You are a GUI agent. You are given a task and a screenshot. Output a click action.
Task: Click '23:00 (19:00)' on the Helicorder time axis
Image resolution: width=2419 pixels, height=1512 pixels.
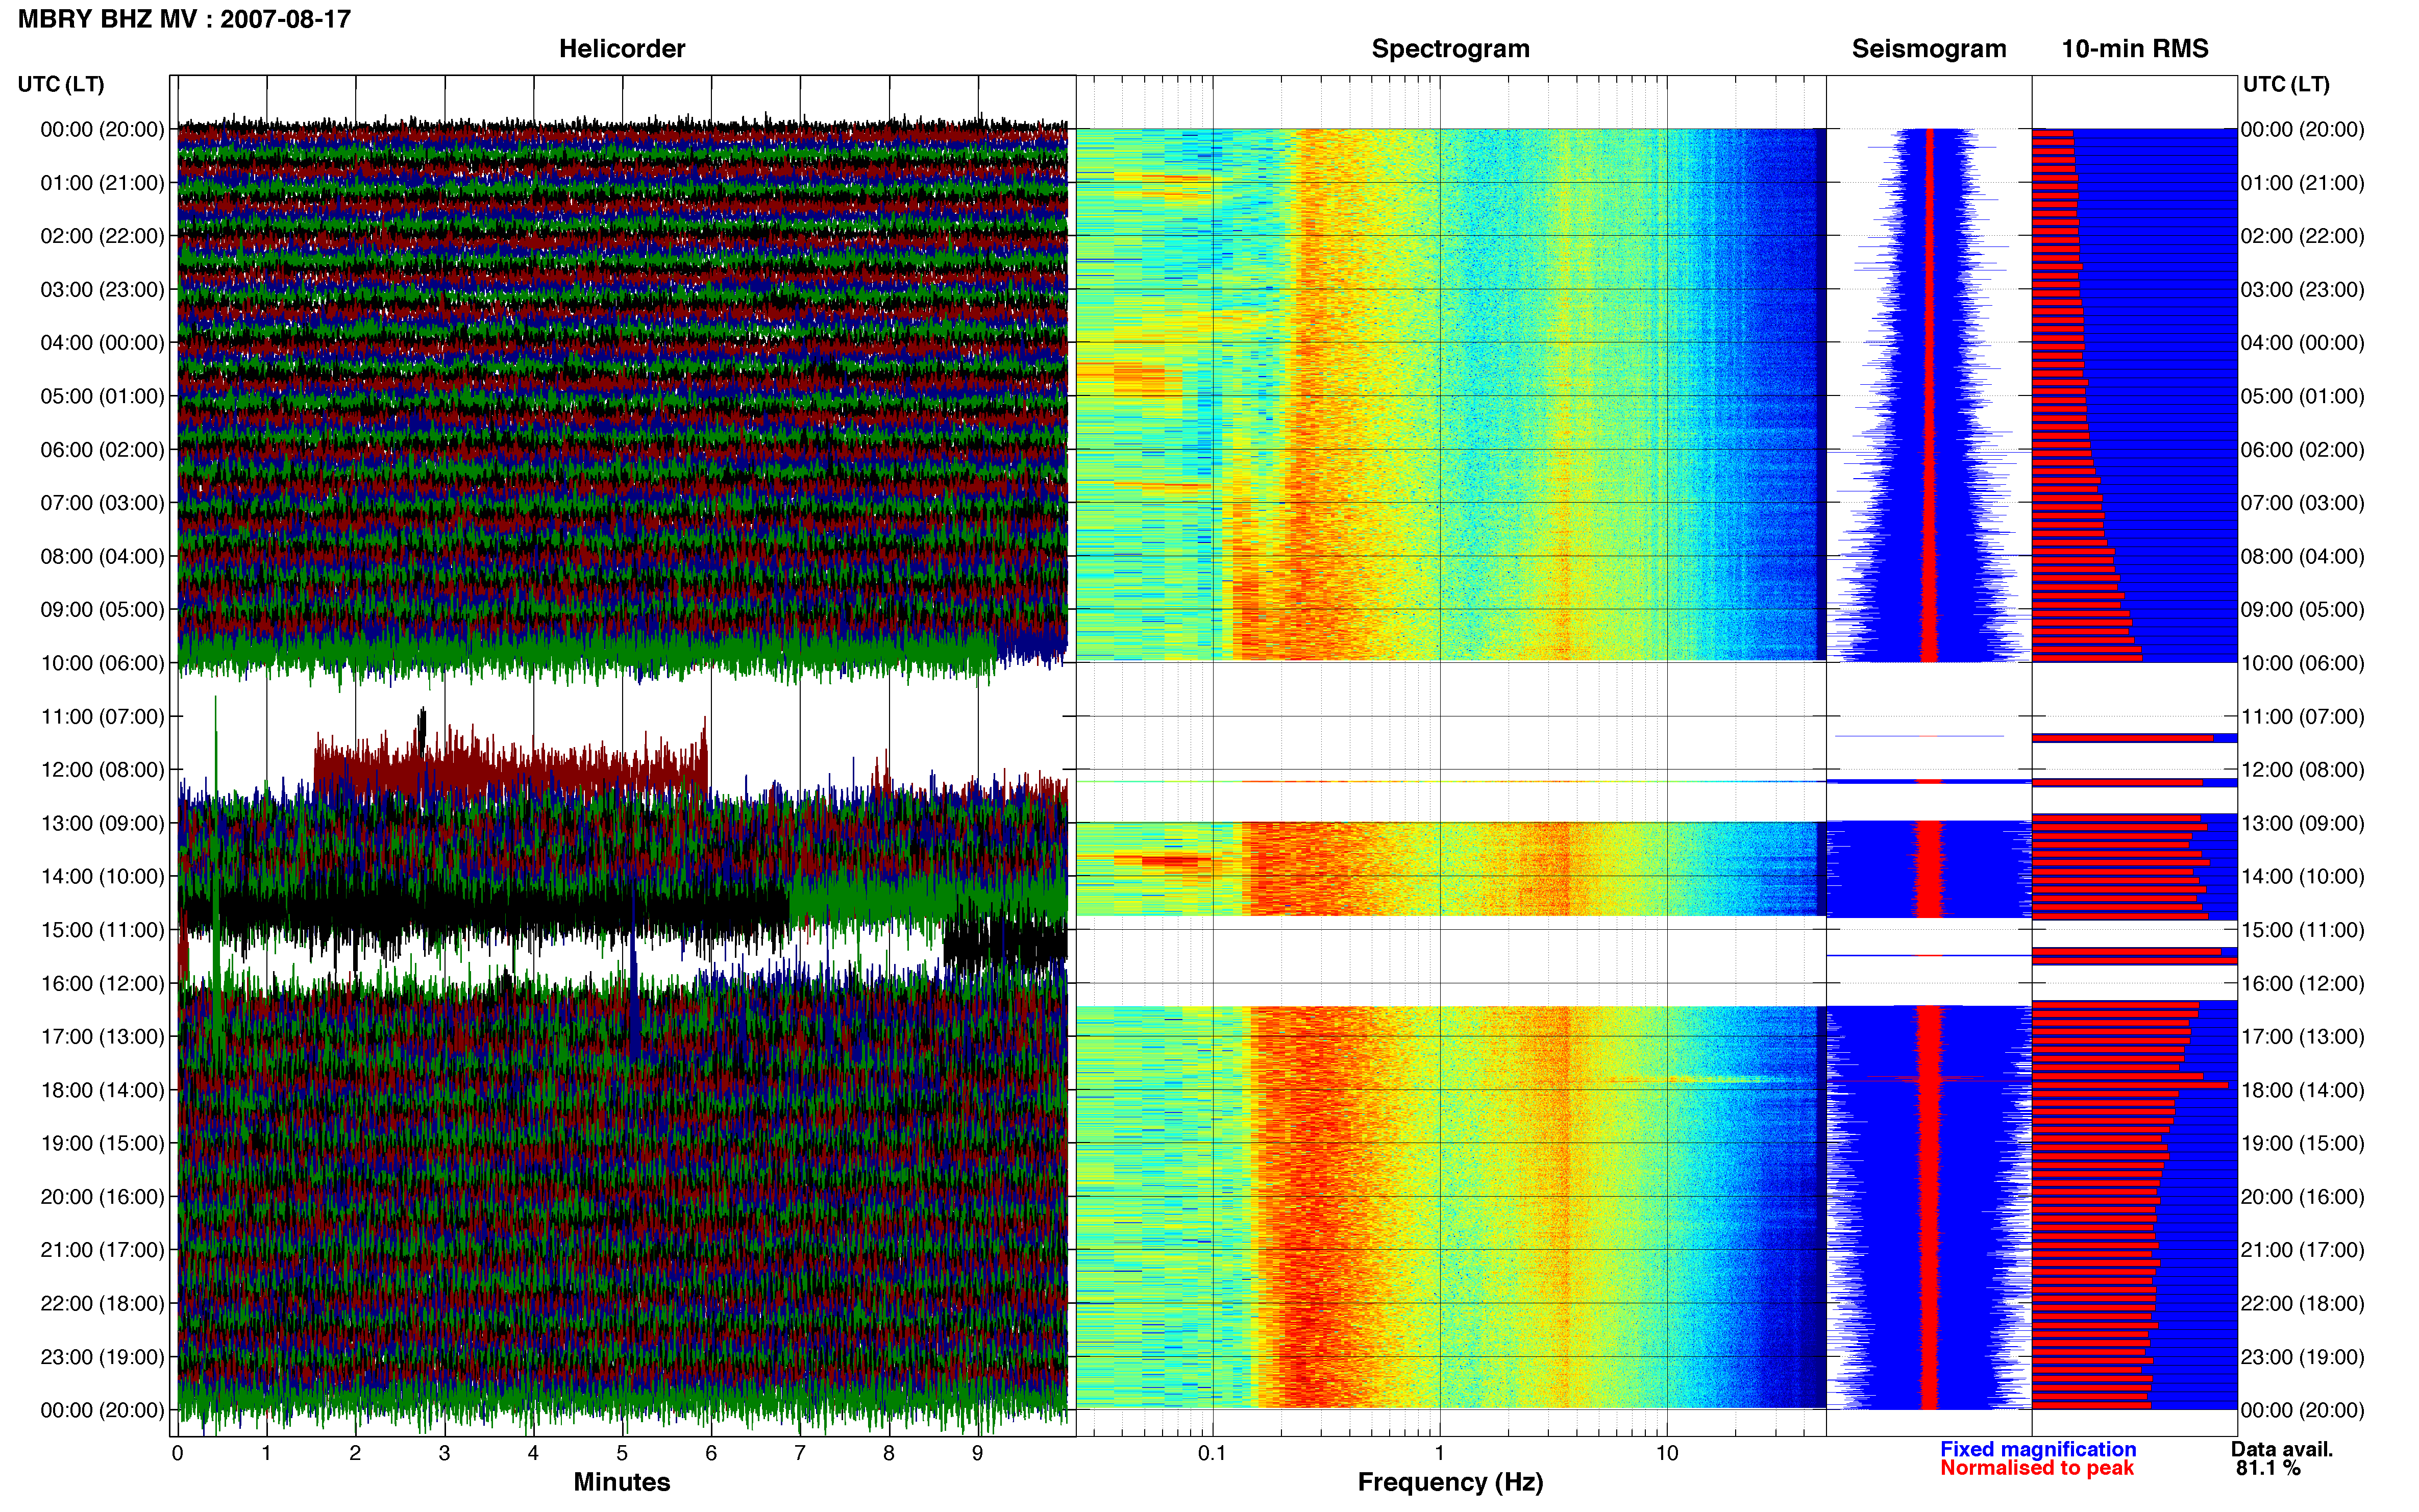click(x=102, y=1357)
